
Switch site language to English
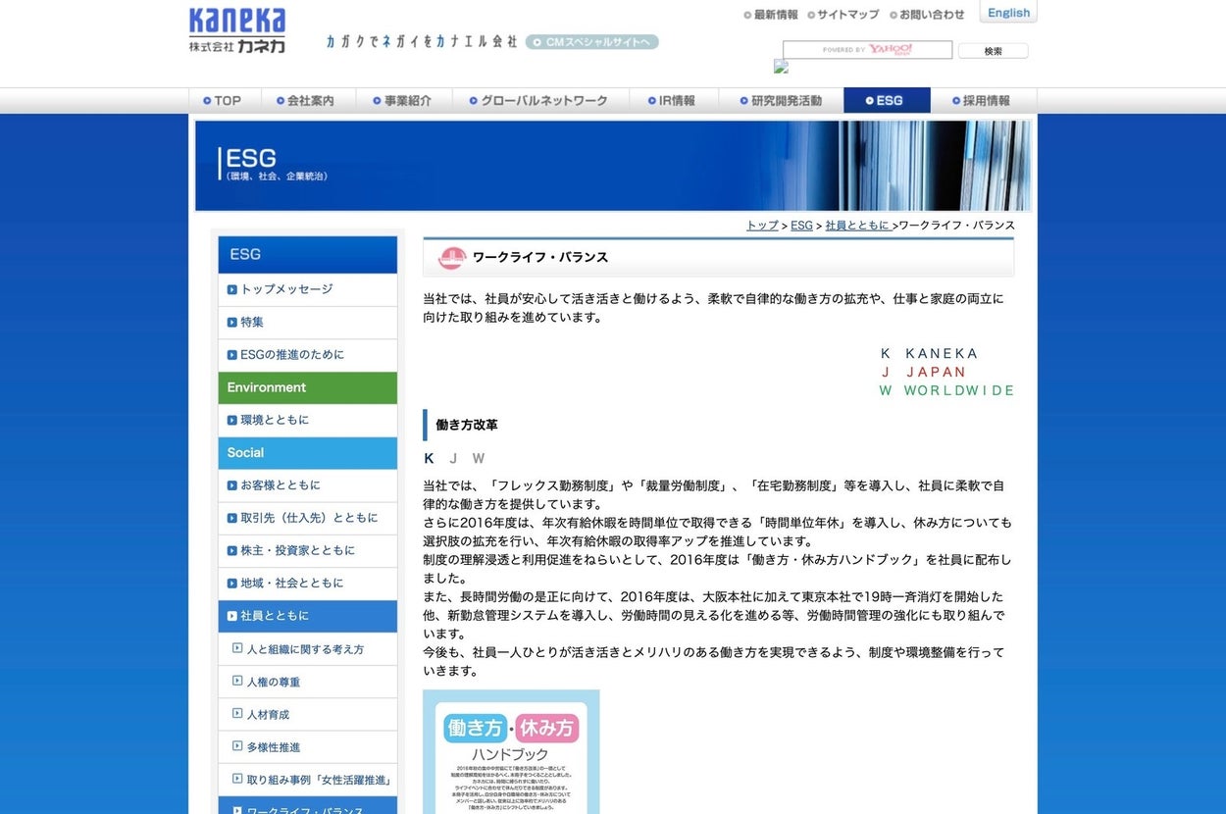[x=1007, y=13]
